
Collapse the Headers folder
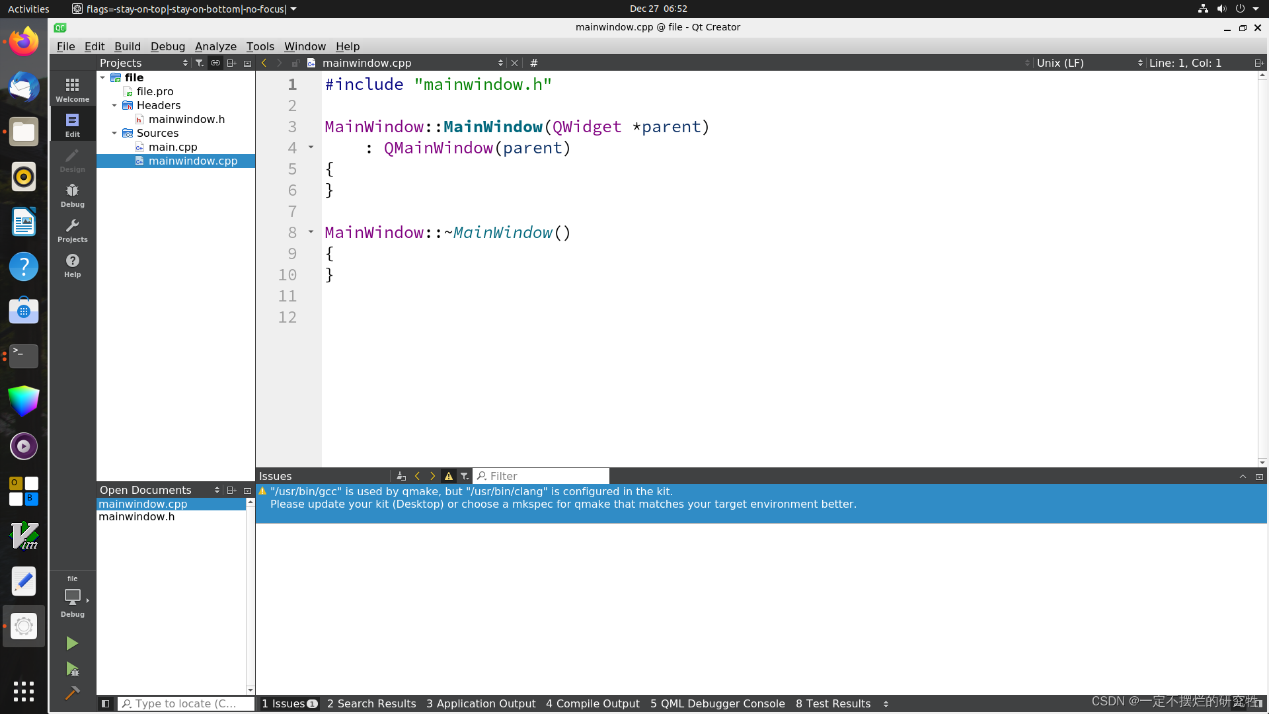click(x=114, y=105)
